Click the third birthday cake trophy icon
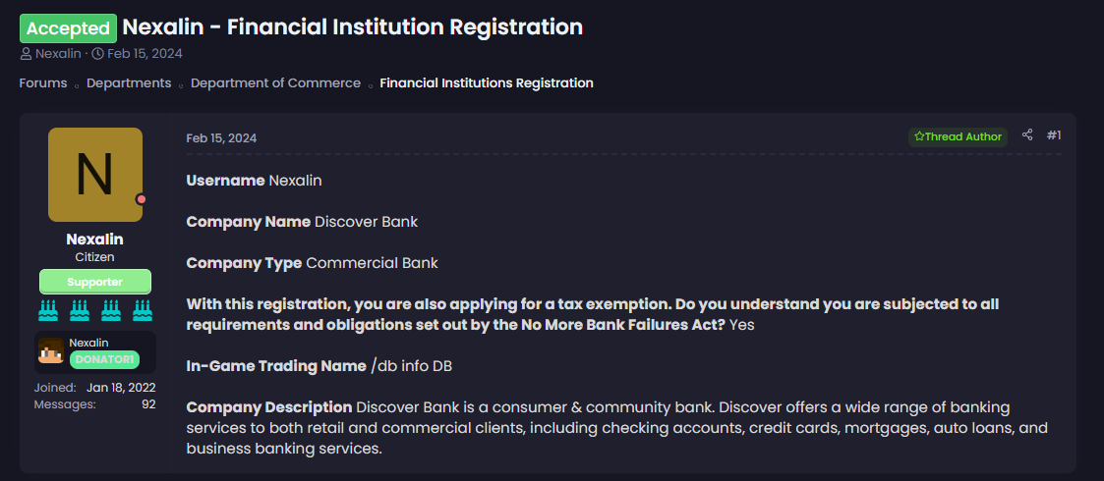This screenshot has height=481, width=1104. (111, 309)
